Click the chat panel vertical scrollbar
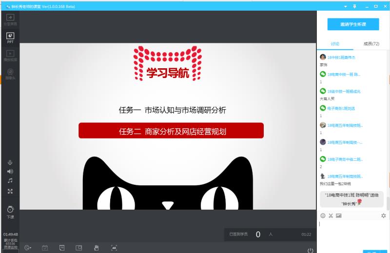Screen dimensions: 390x253 point(388,203)
